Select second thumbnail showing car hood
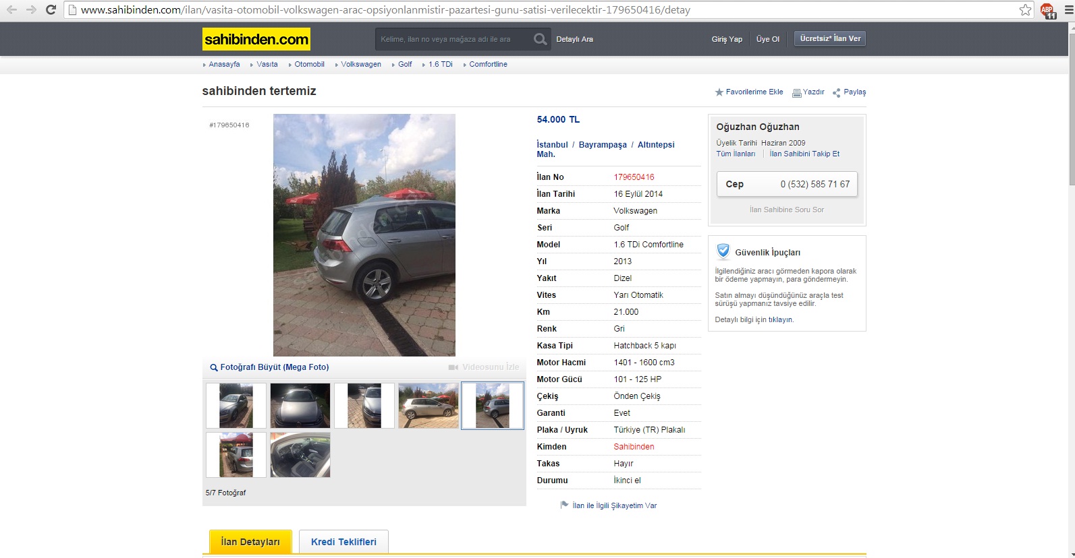1075x558 pixels. click(300, 406)
